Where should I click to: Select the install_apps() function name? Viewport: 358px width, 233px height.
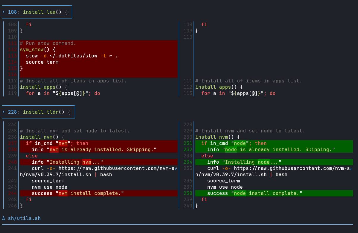(x=37, y=87)
